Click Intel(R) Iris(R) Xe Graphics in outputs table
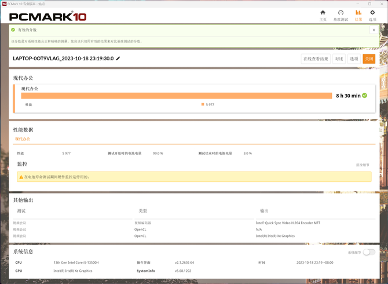This screenshot has width=388, height=284. pyautogui.click(x=275, y=236)
